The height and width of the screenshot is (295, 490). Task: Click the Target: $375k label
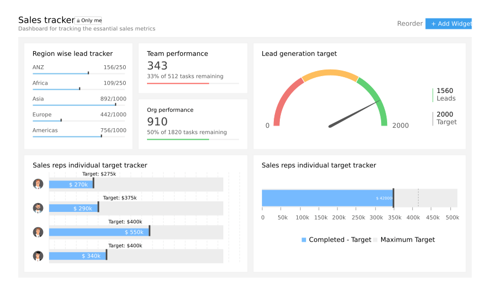click(120, 198)
